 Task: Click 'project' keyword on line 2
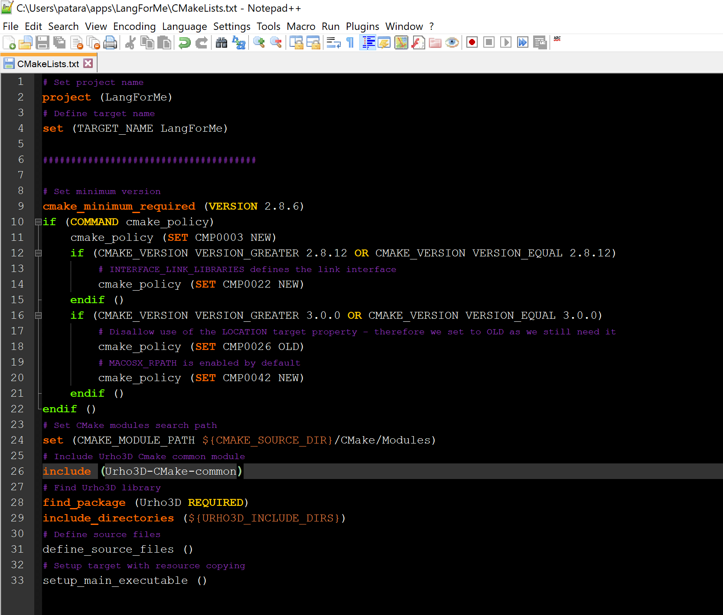[x=67, y=97]
